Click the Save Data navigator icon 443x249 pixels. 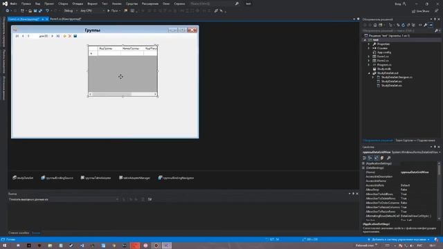tap(75, 36)
